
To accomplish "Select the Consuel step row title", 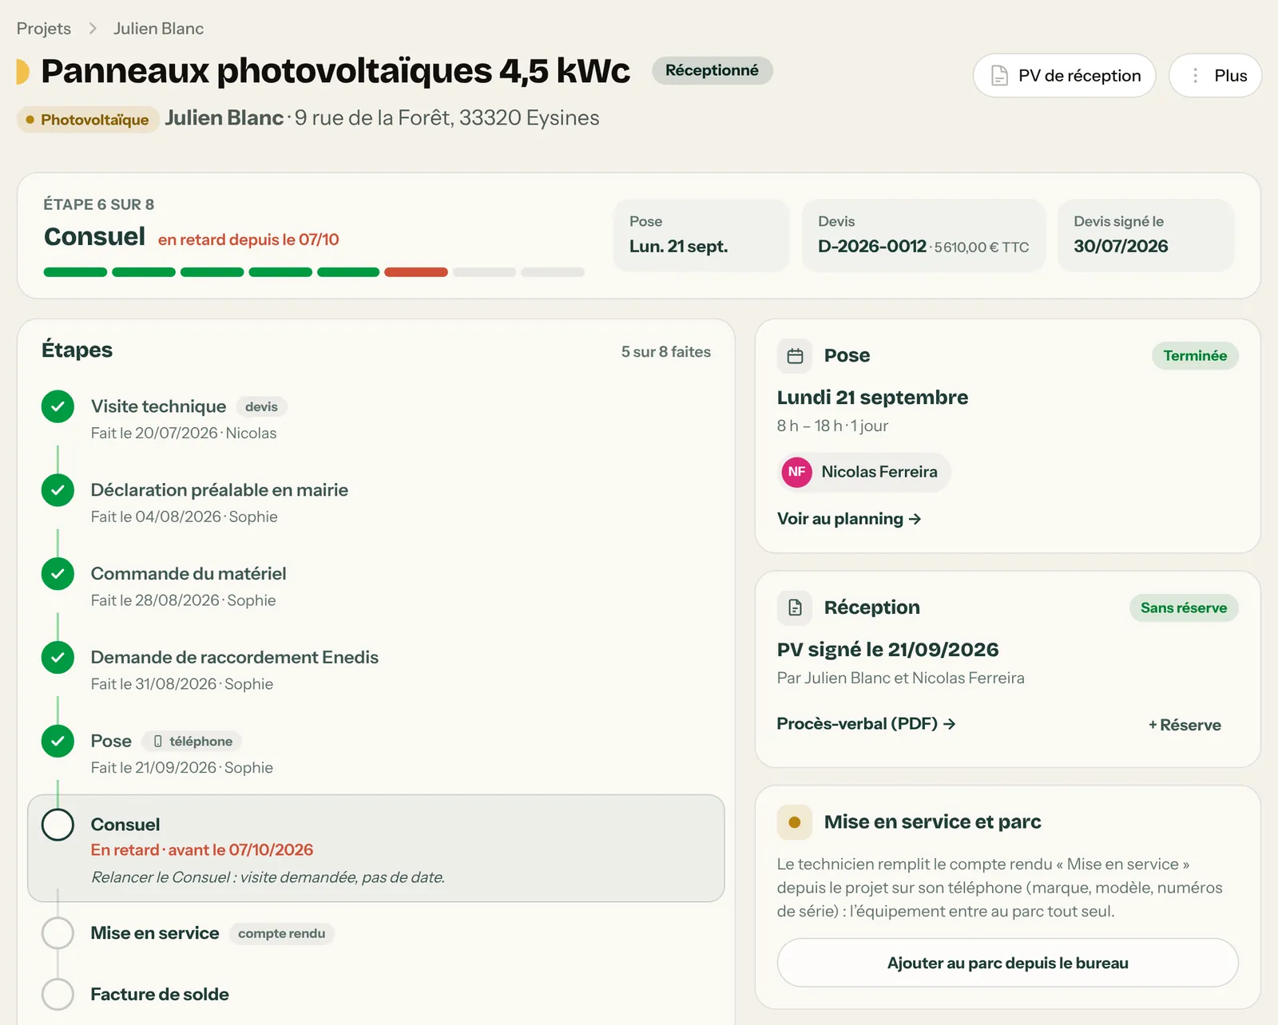I will 125,825.
